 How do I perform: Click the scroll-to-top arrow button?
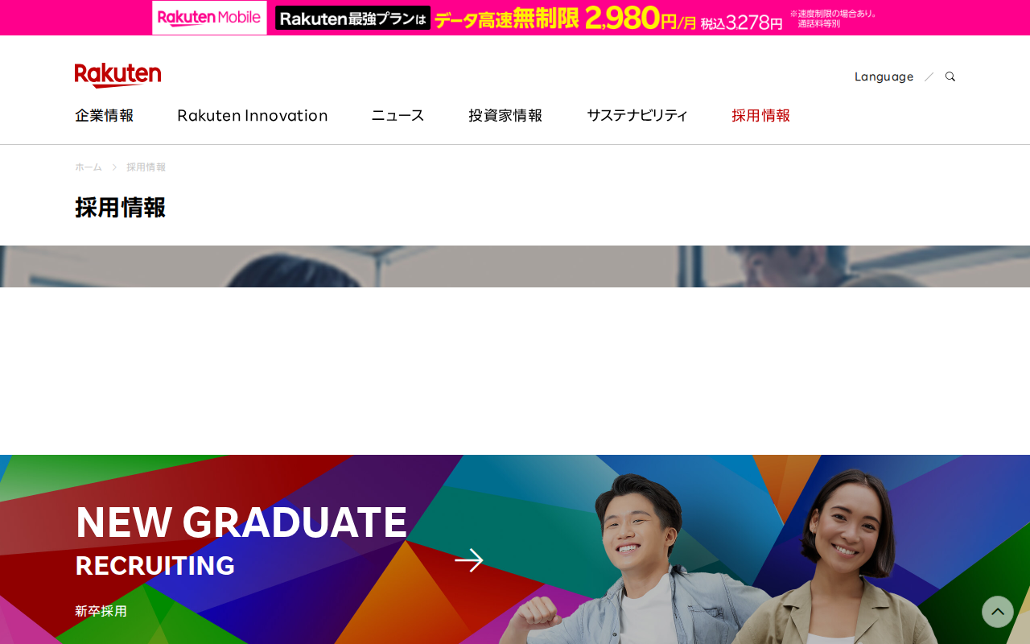[x=998, y=612]
